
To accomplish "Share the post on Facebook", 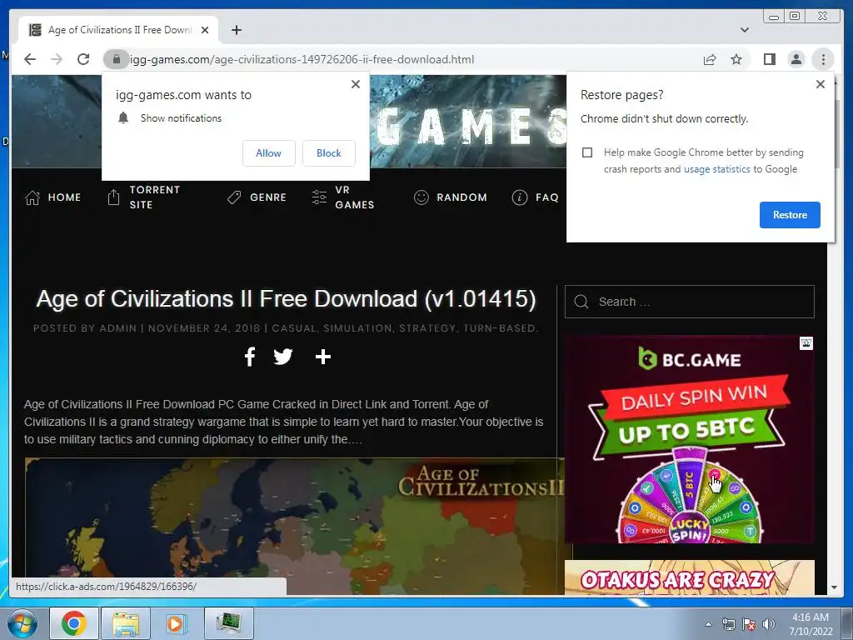I will 250,357.
